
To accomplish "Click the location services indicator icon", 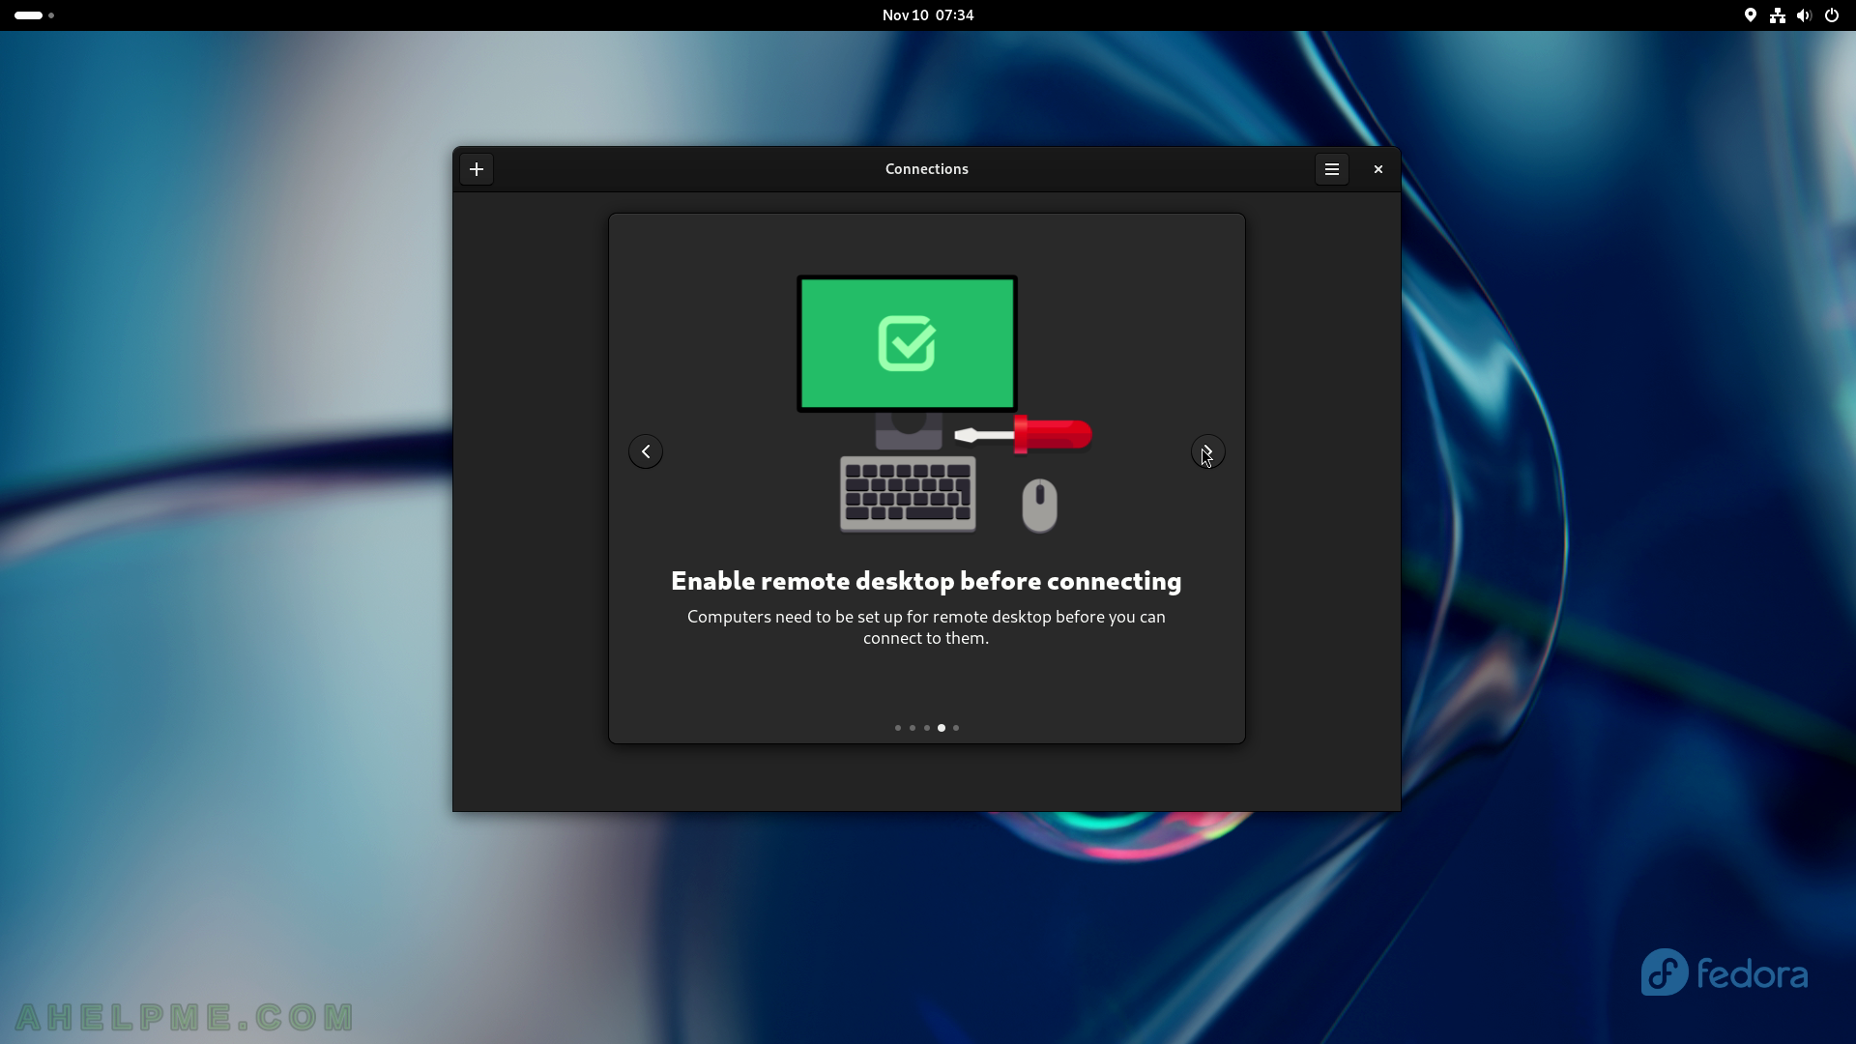I will click(1750, 15).
